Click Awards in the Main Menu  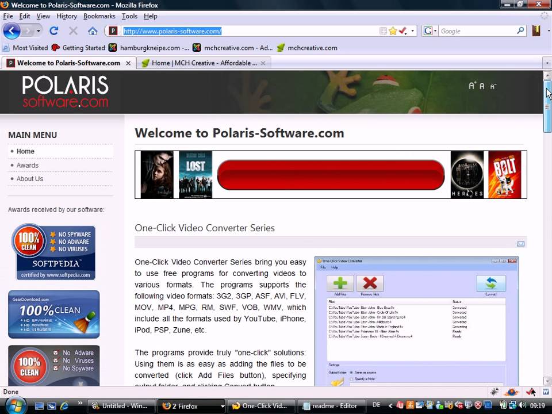pos(28,165)
